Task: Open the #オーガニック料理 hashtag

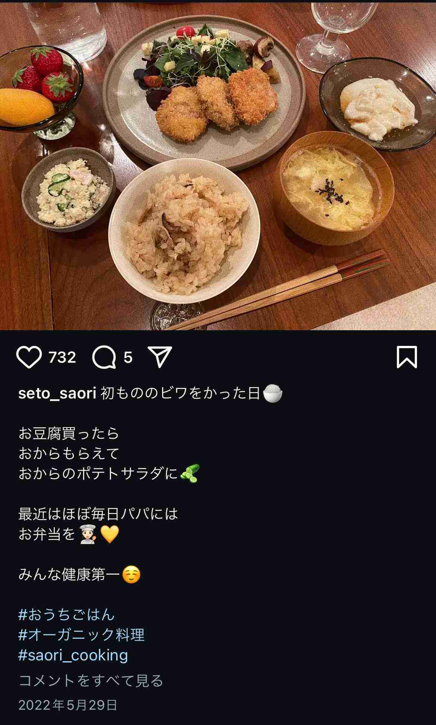Action: click(81, 635)
